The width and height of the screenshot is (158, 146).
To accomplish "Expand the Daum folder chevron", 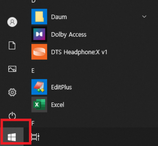I will click(x=144, y=17).
